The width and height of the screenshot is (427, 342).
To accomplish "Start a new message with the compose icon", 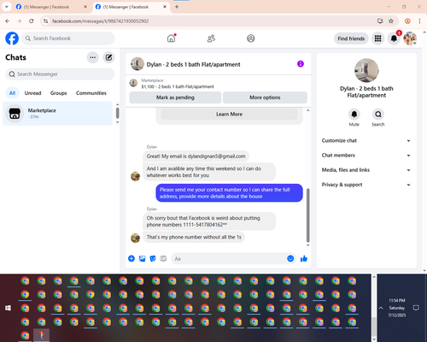I will 108,57.
